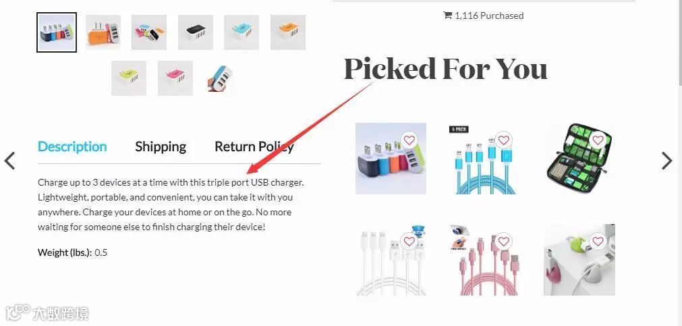Click heart on pink charging cables
This screenshot has height=326, width=682.
tap(503, 241)
